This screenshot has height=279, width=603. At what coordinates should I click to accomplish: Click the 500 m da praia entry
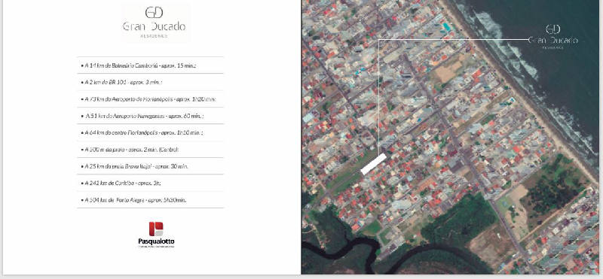point(130,150)
